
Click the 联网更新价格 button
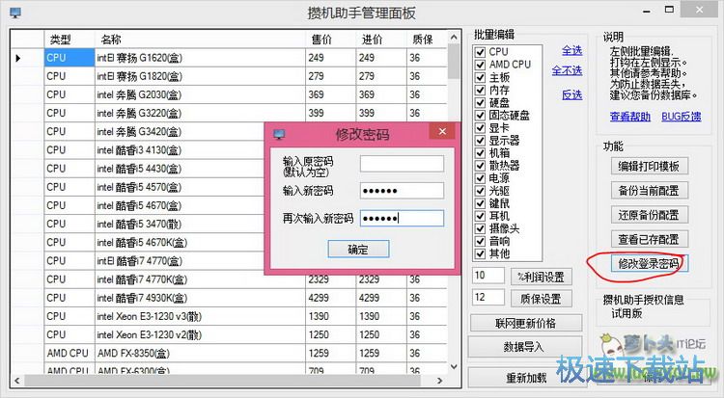coord(526,323)
